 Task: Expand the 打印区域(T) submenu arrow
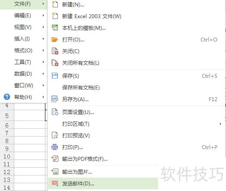[x=220, y=124]
